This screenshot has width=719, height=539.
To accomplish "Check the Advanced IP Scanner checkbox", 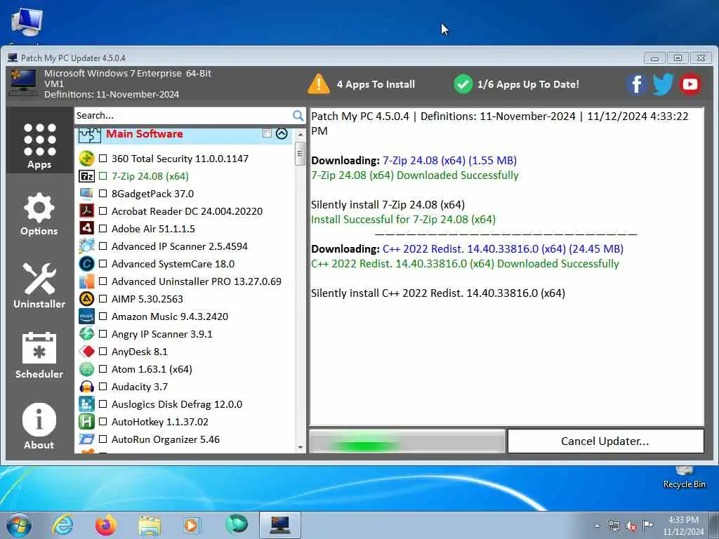I will coord(103,246).
